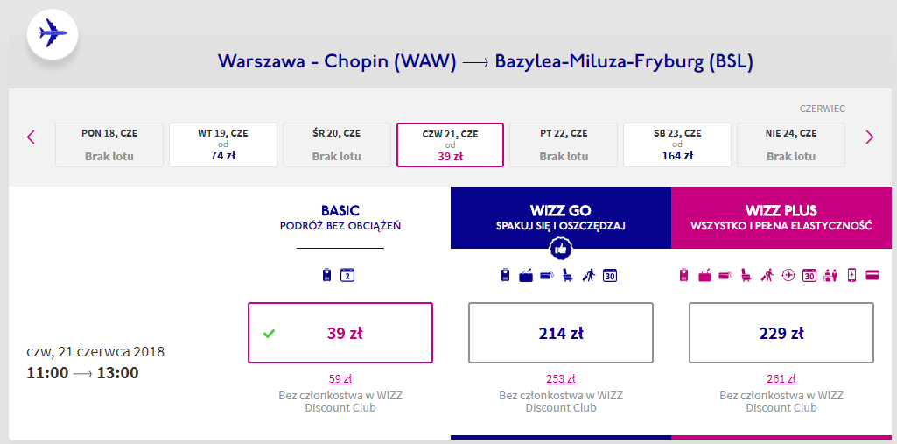Select the WIZZ GO fare at 214 zł
This screenshot has height=444, width=897.
[561, 333]
